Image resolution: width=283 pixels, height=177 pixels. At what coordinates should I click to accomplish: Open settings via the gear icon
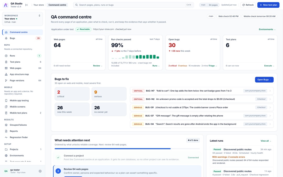click(40, 171)
